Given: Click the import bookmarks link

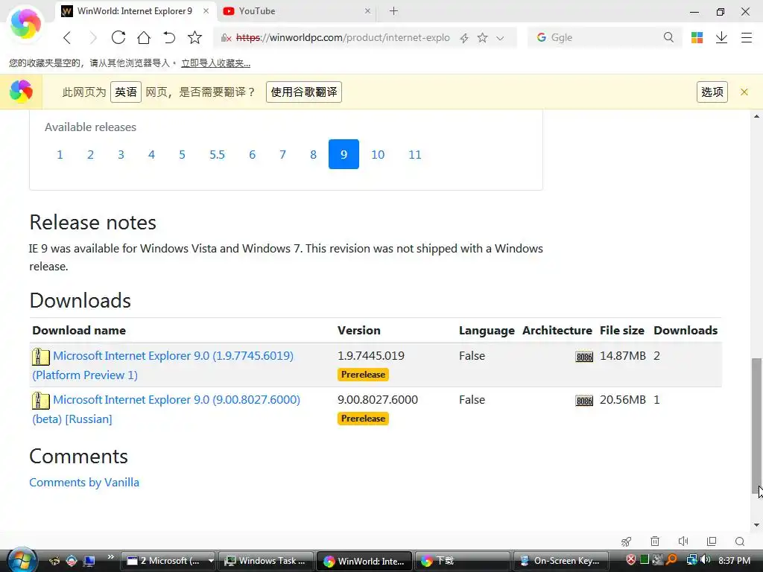Looking at the screenshot, I should [215, 63].
